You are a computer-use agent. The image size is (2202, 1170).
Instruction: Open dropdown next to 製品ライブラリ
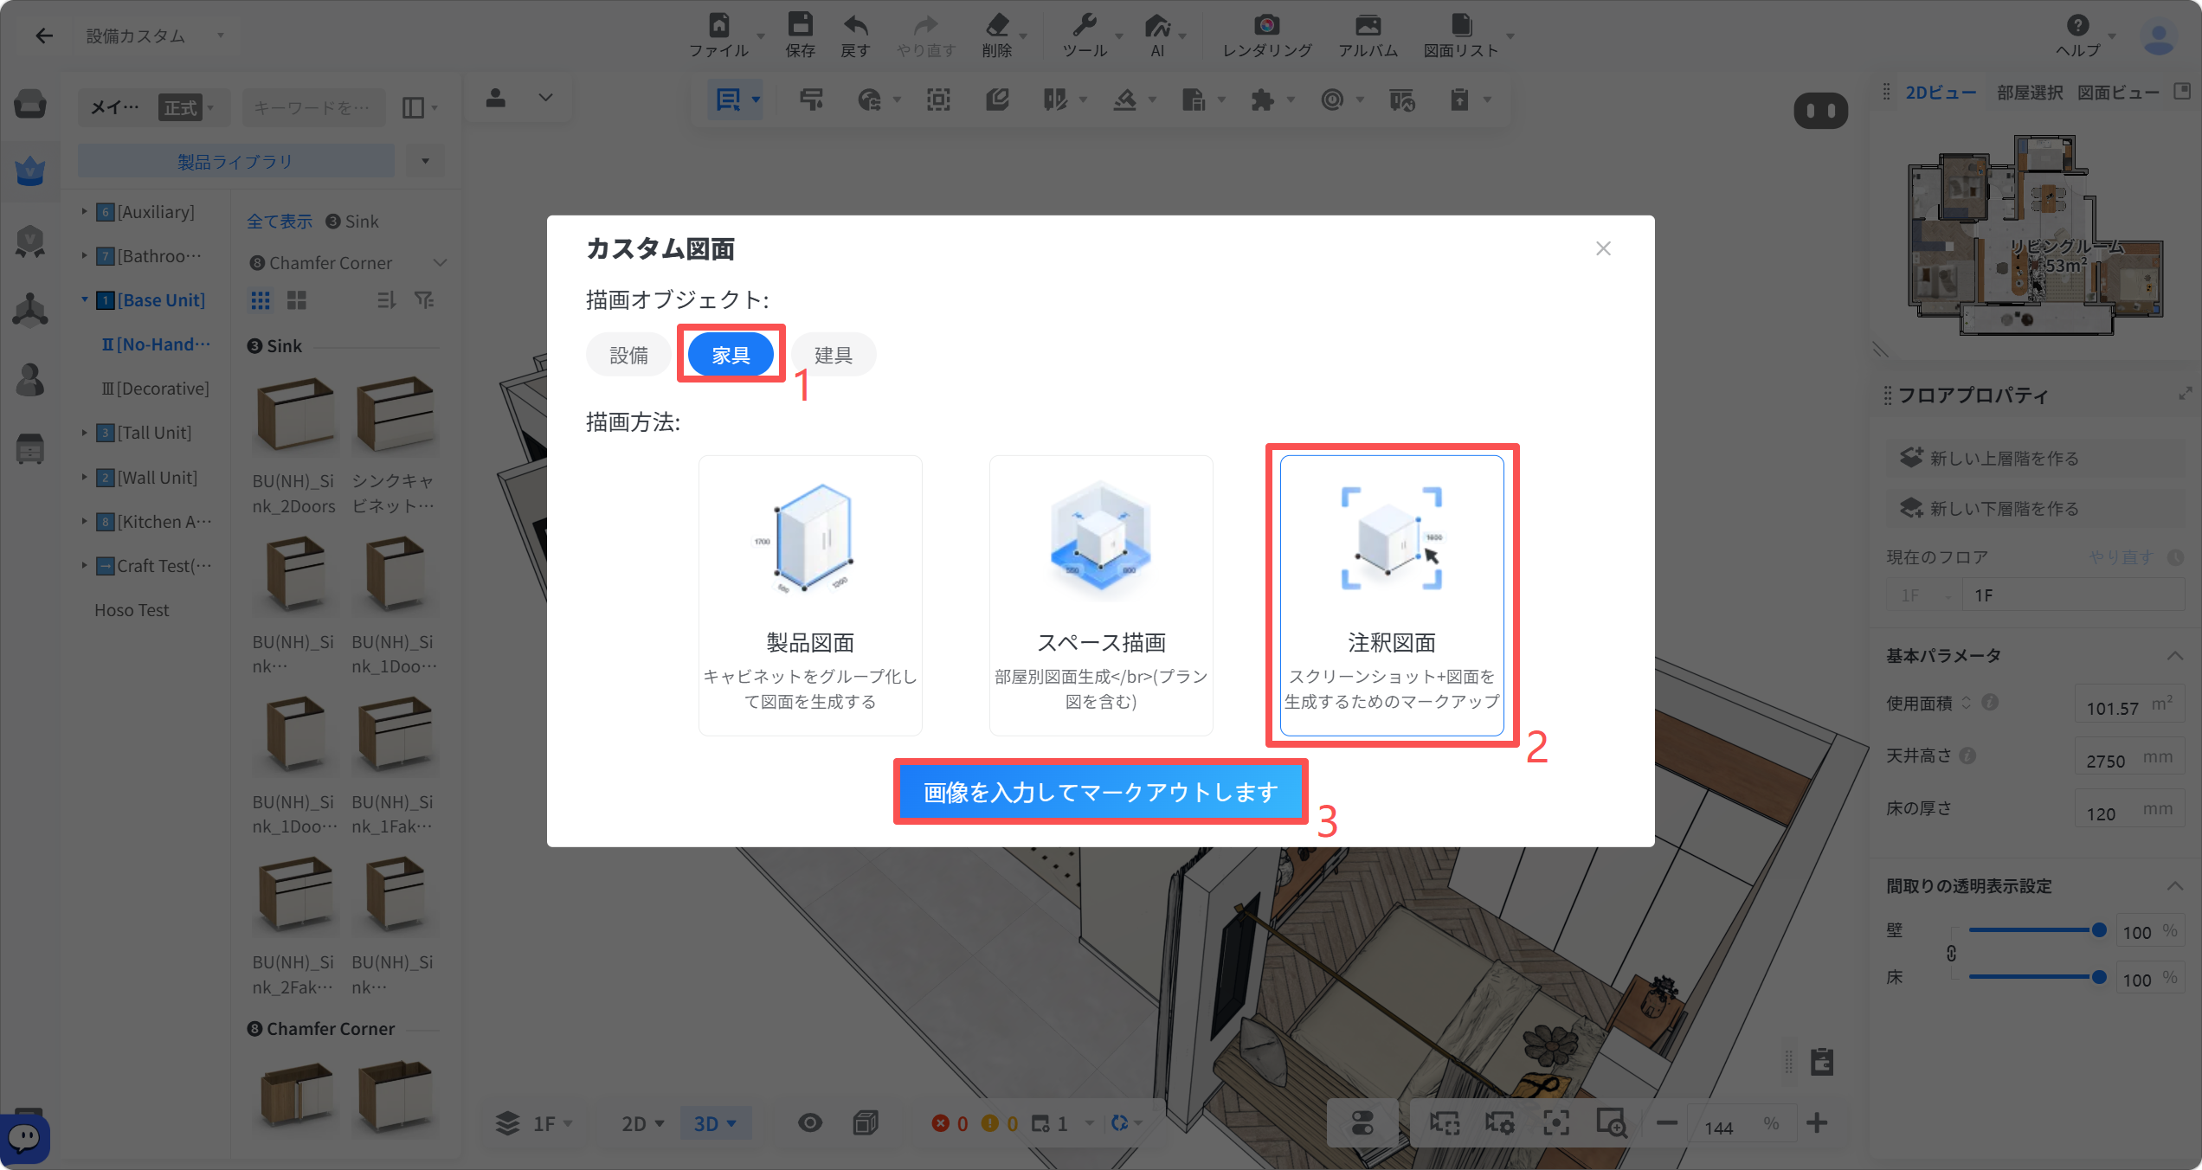425,161
